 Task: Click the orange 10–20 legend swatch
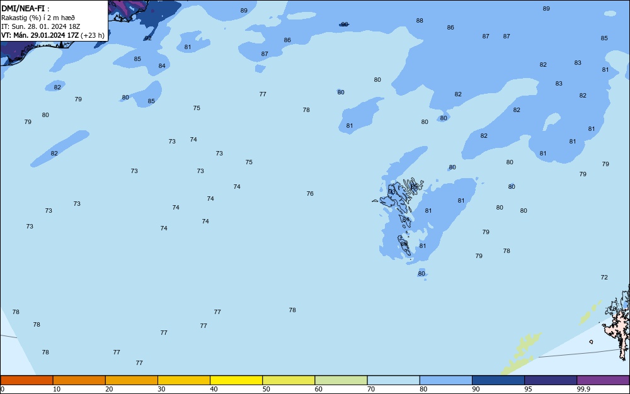pos(79,380)
